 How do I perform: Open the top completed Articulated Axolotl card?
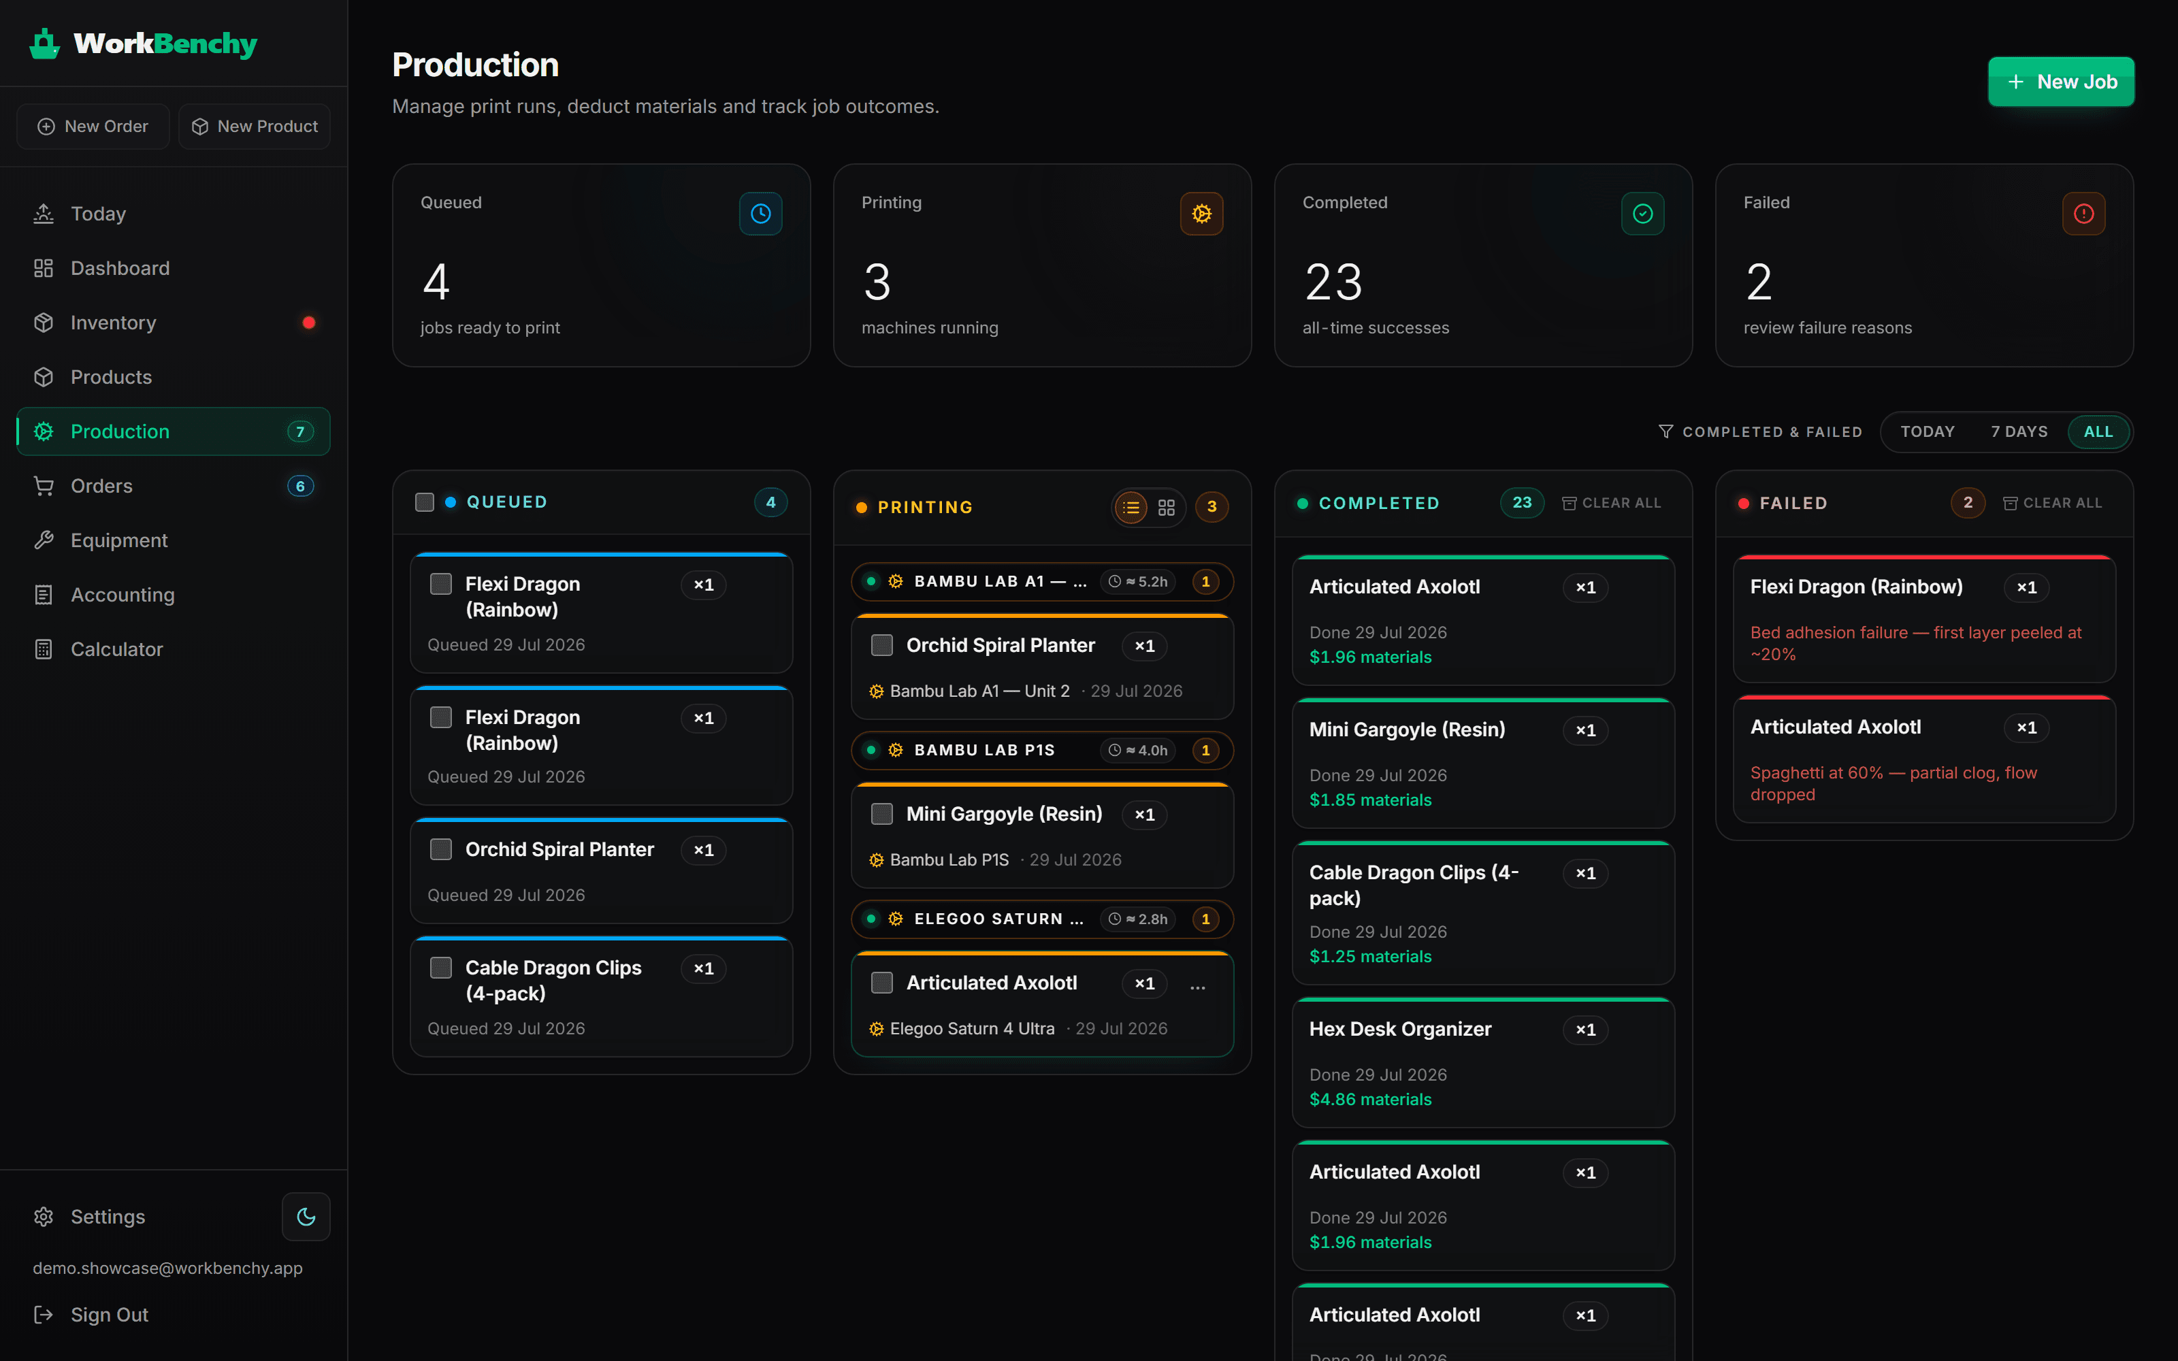pyautogui.click(x=1483, y=620)
